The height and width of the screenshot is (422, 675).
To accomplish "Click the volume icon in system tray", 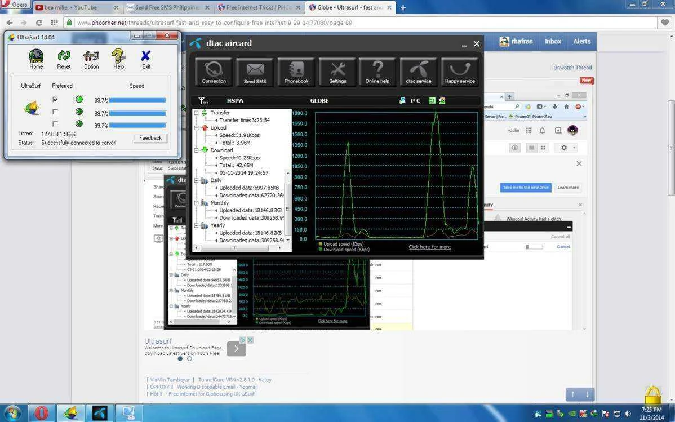I will click(628, 414).
